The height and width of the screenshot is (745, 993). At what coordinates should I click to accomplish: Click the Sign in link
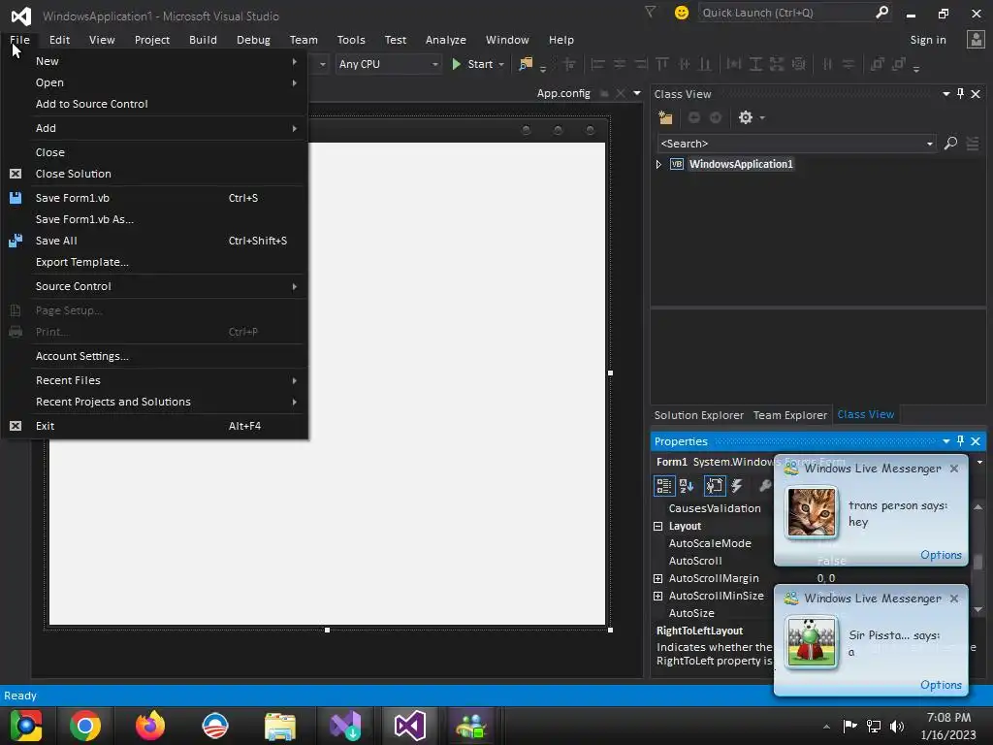click(928, 39)
